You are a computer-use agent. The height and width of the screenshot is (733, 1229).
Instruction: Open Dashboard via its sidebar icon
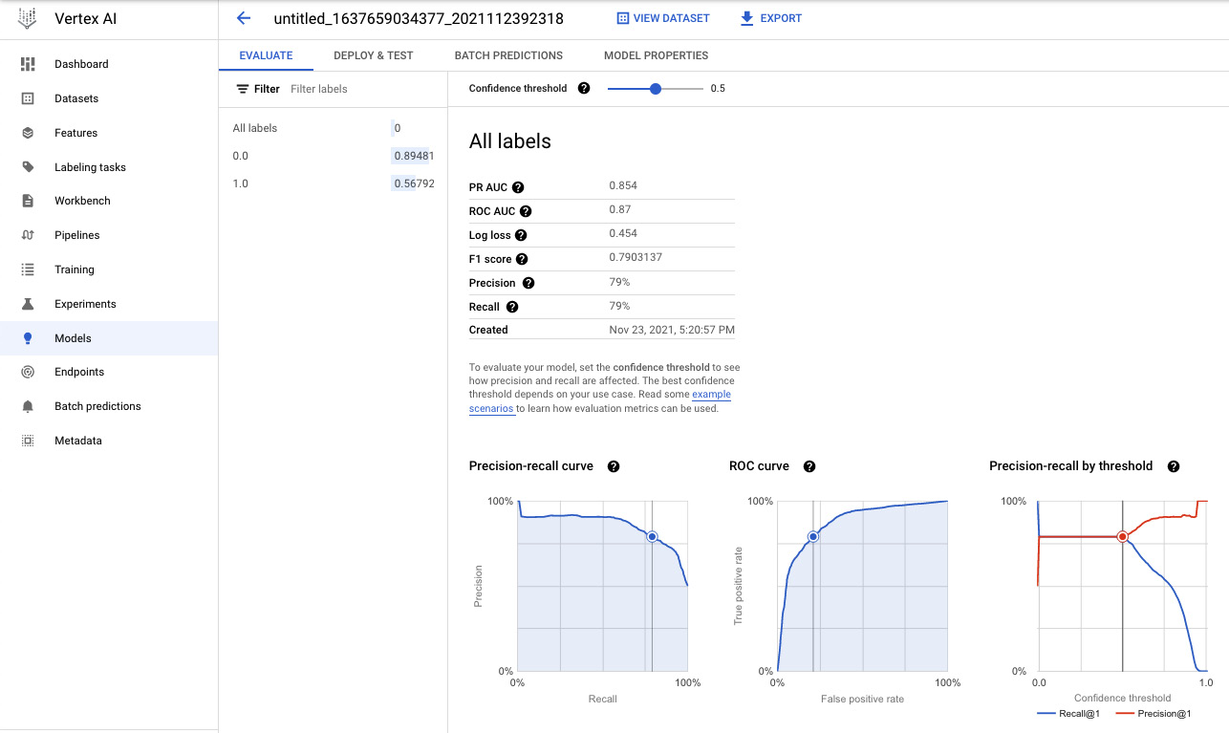(x=28, y=64)
